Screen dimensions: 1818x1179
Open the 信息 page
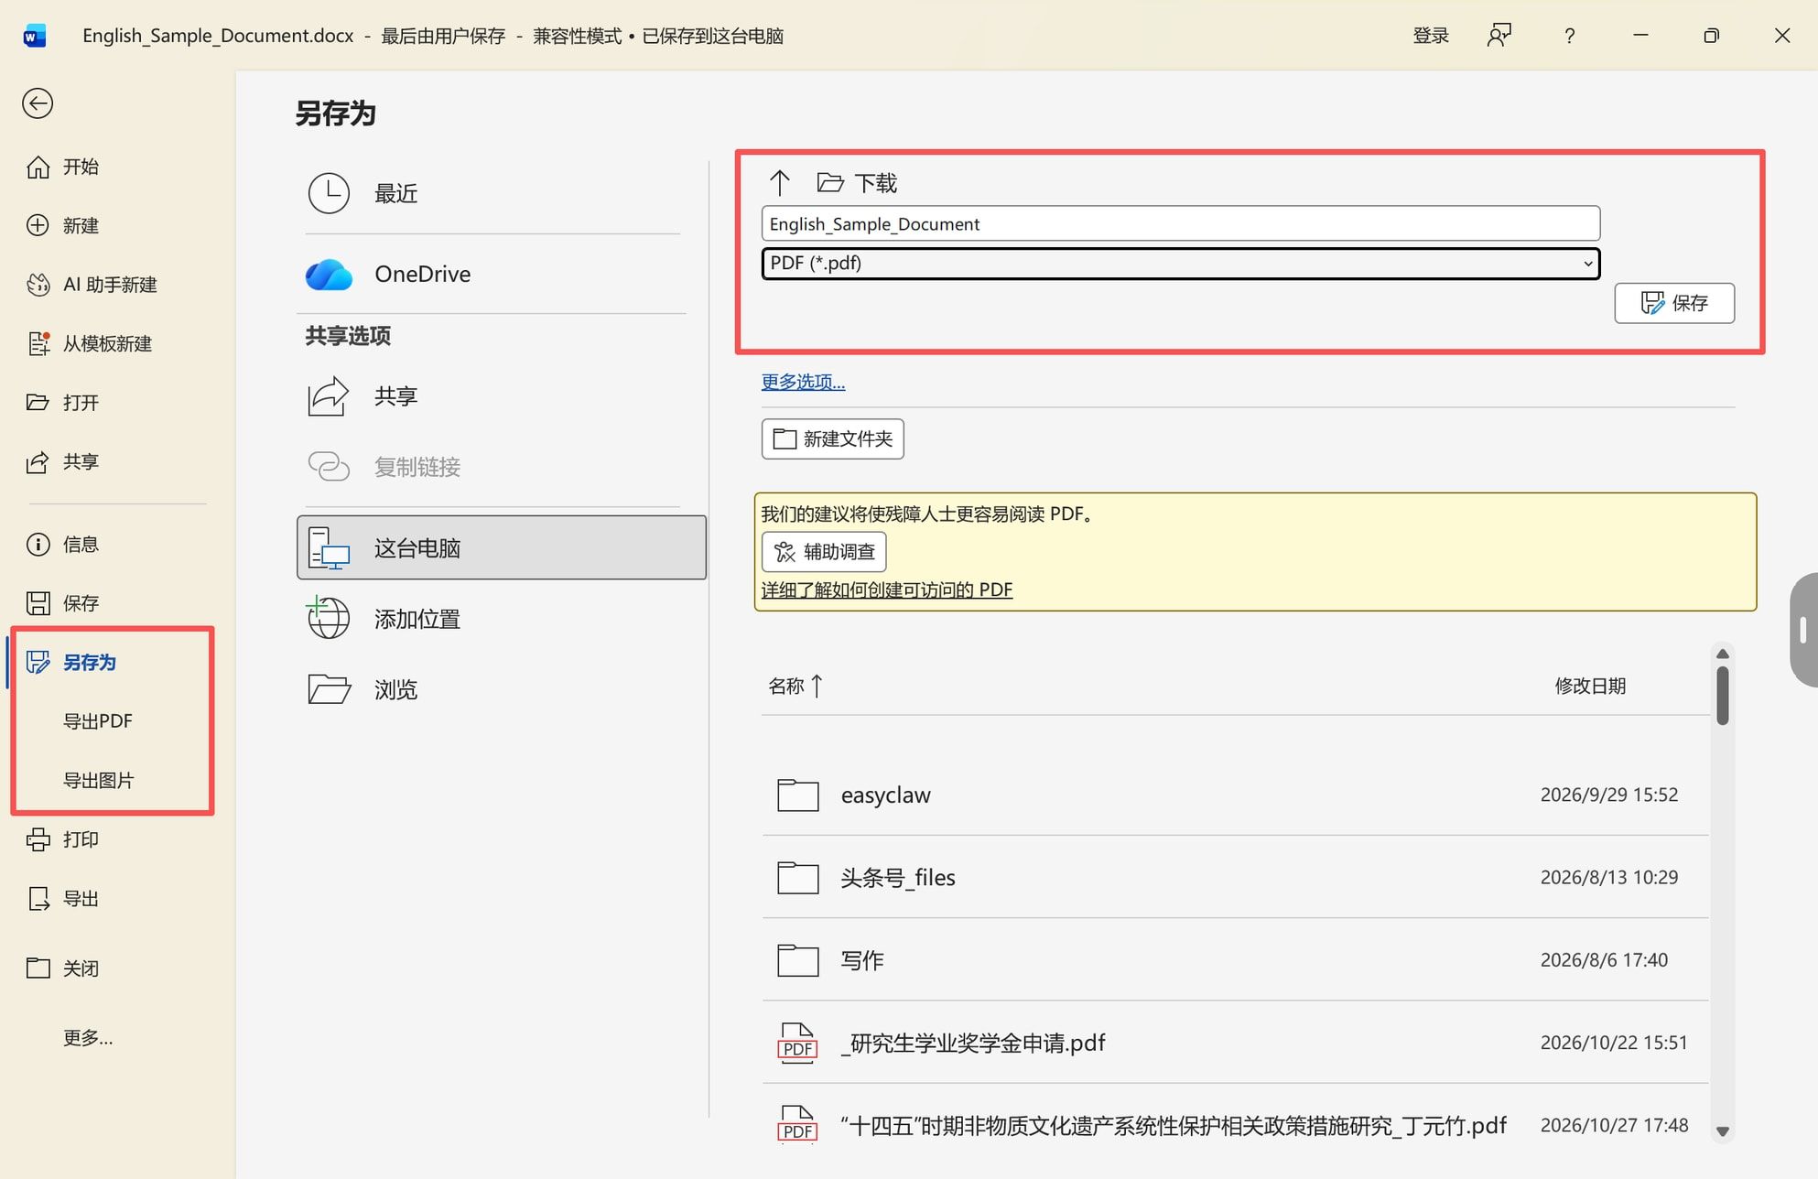tap(62, 545)
